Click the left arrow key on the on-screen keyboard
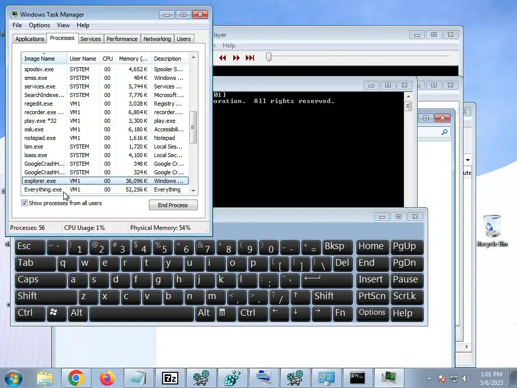 click(279, 313)
